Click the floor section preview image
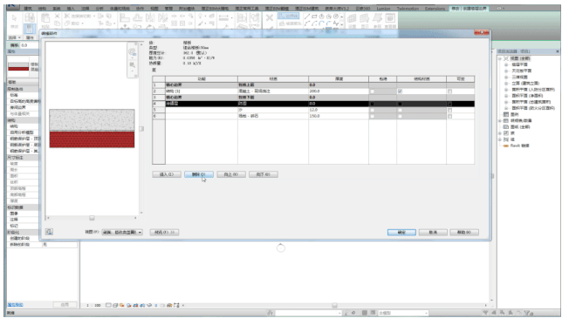Viewport: 569px width, 325px height. pos(92,128)
